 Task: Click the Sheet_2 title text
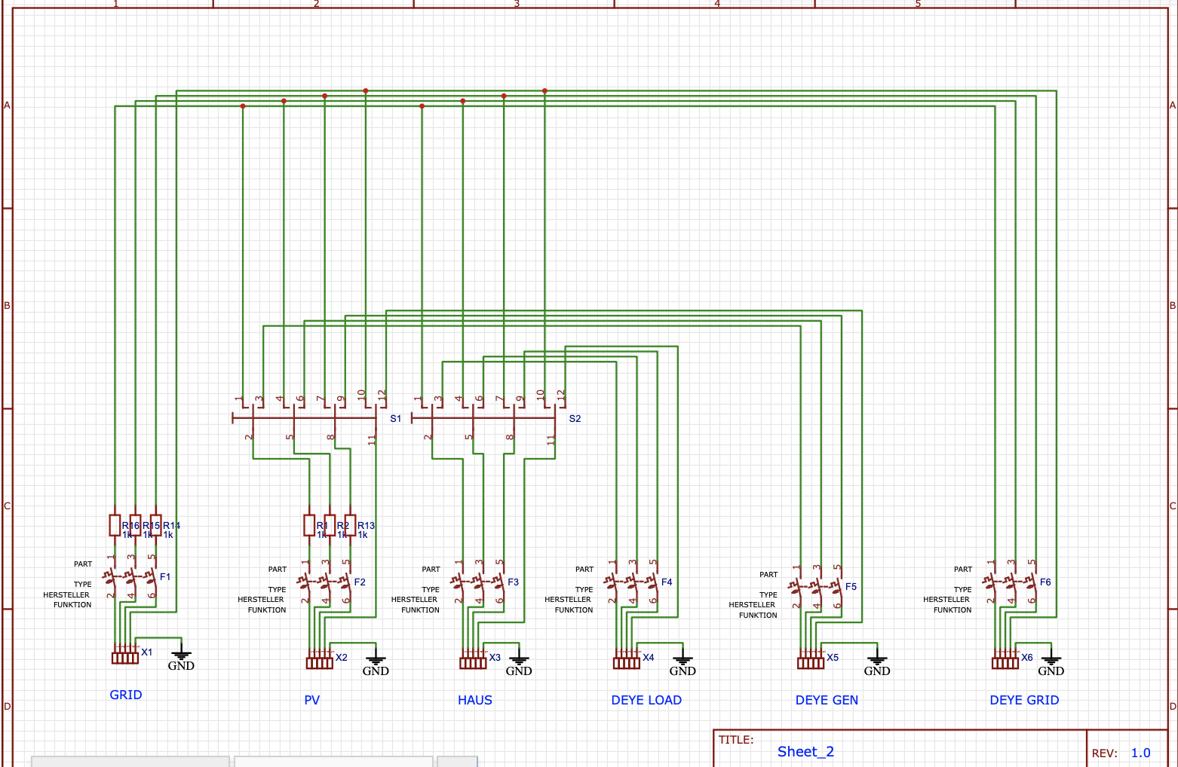(x=805, y=751)
